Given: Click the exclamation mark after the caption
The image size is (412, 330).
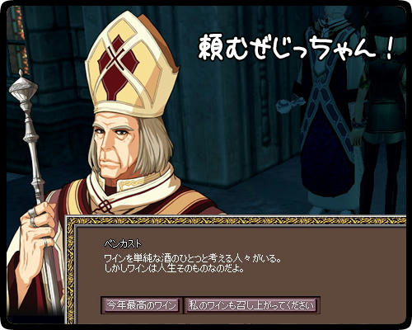Looking at the screenshot, I should pyautogui.click(x=388, y=48).
